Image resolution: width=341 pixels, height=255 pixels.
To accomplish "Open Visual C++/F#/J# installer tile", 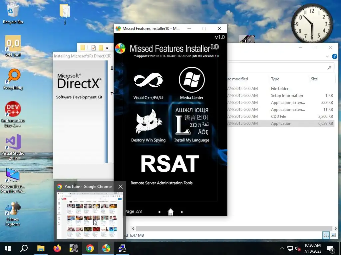I will click(148, 83).
